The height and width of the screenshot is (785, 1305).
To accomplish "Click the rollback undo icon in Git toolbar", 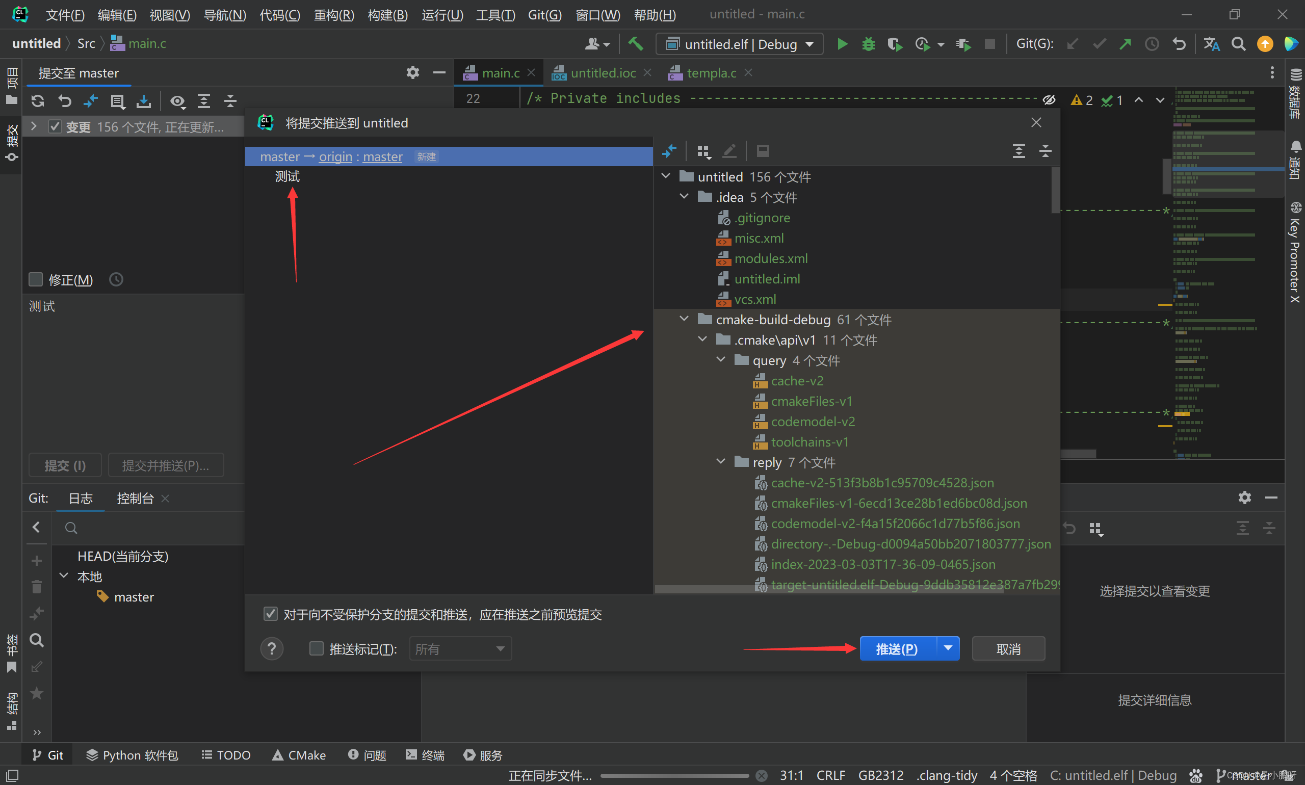I will point(1179,44).
